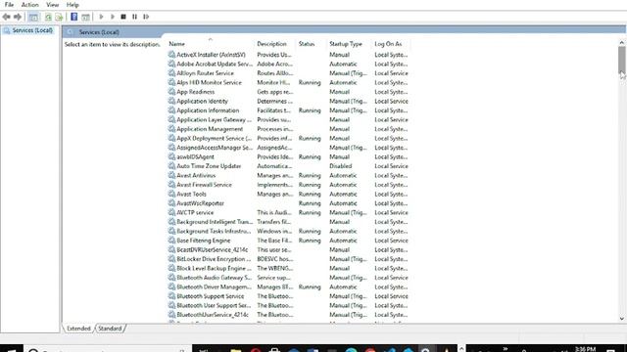The image size is (627, 352).
Task: Select Background Intelligent Transfer service row
Action: coord(288,222)
